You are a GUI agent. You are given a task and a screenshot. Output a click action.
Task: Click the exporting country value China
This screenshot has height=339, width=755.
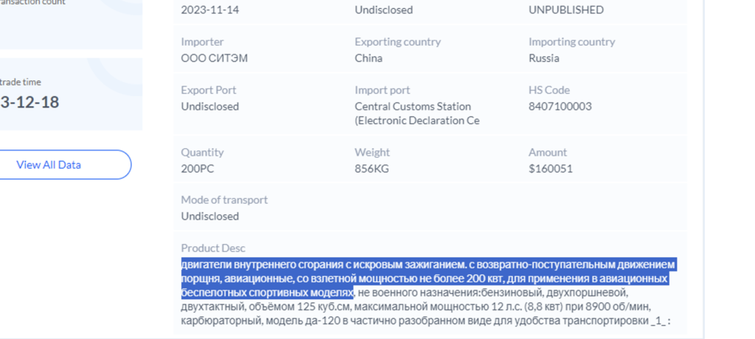[x=369, y=58]
